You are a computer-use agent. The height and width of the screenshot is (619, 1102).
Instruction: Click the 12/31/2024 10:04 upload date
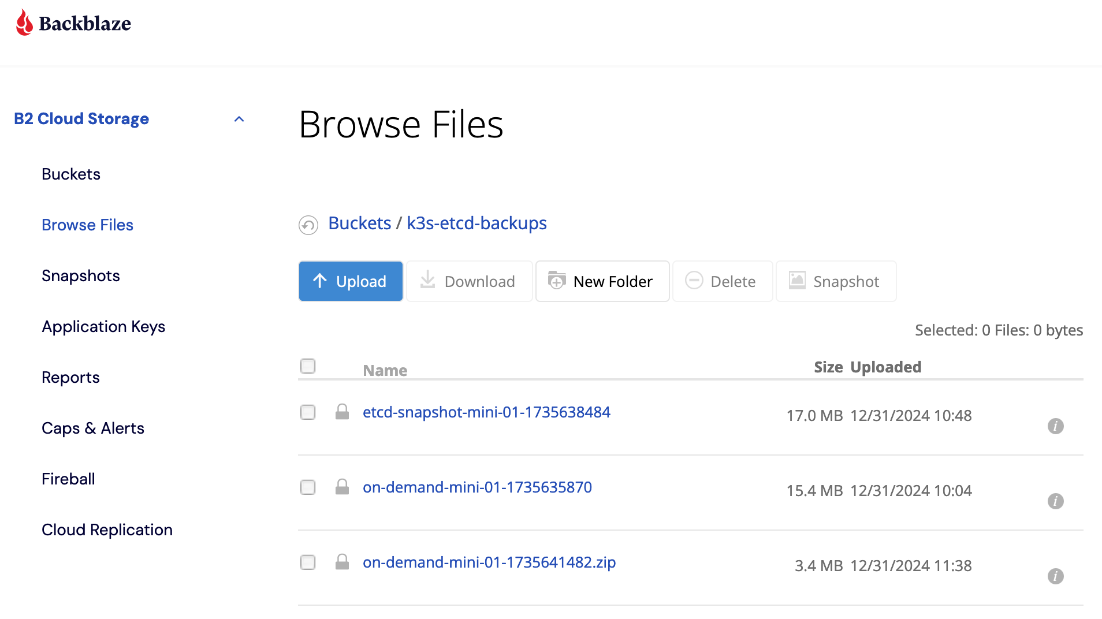coord(911,490)
